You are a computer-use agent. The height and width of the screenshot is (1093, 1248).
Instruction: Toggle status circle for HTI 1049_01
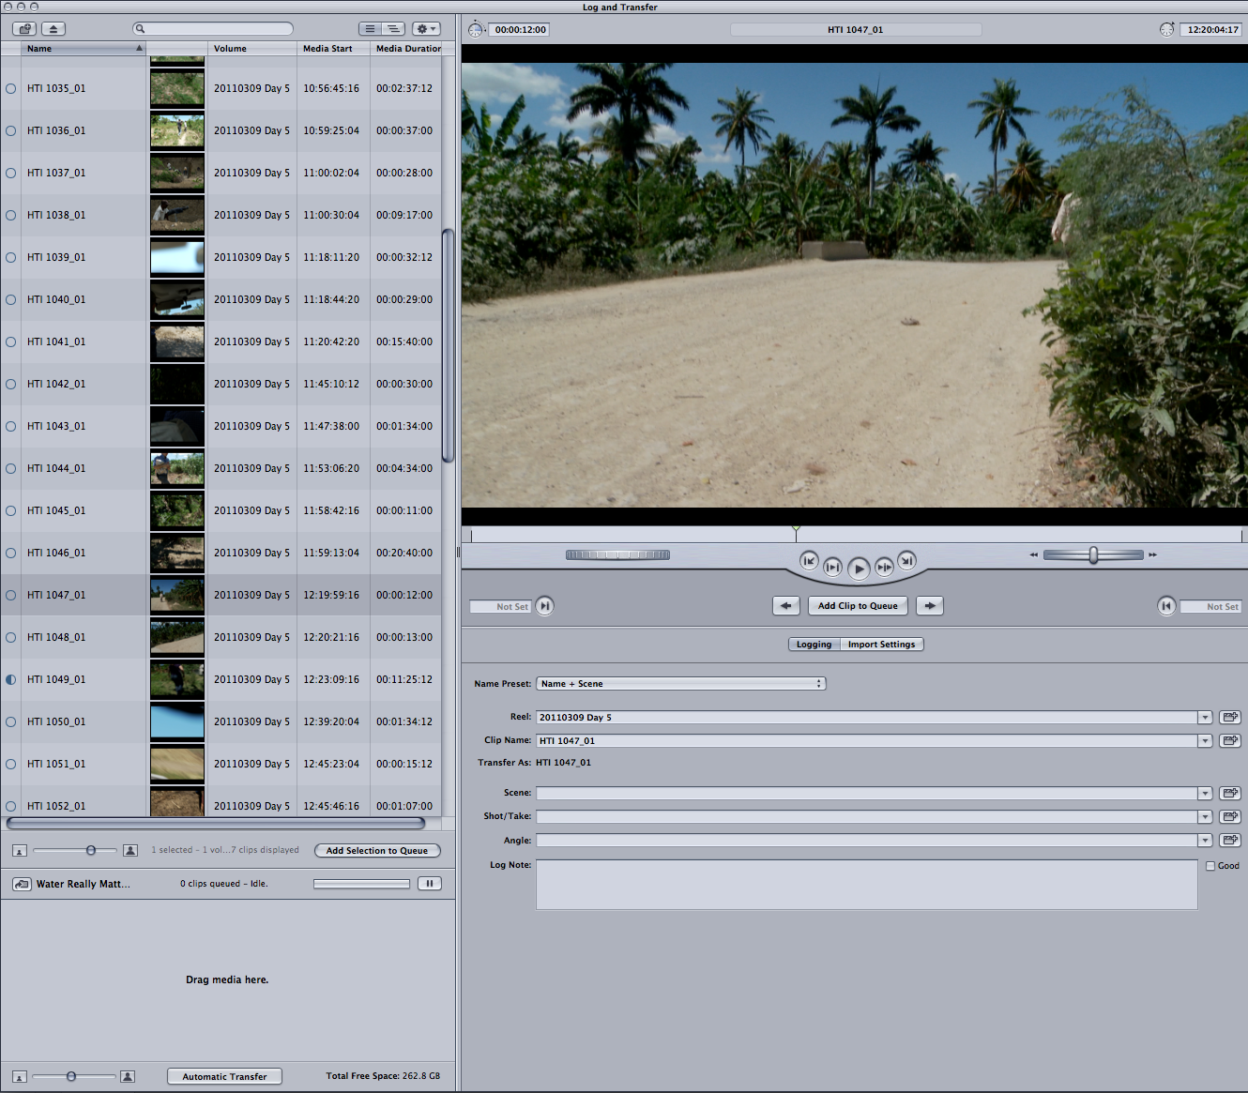pos(11,679)
